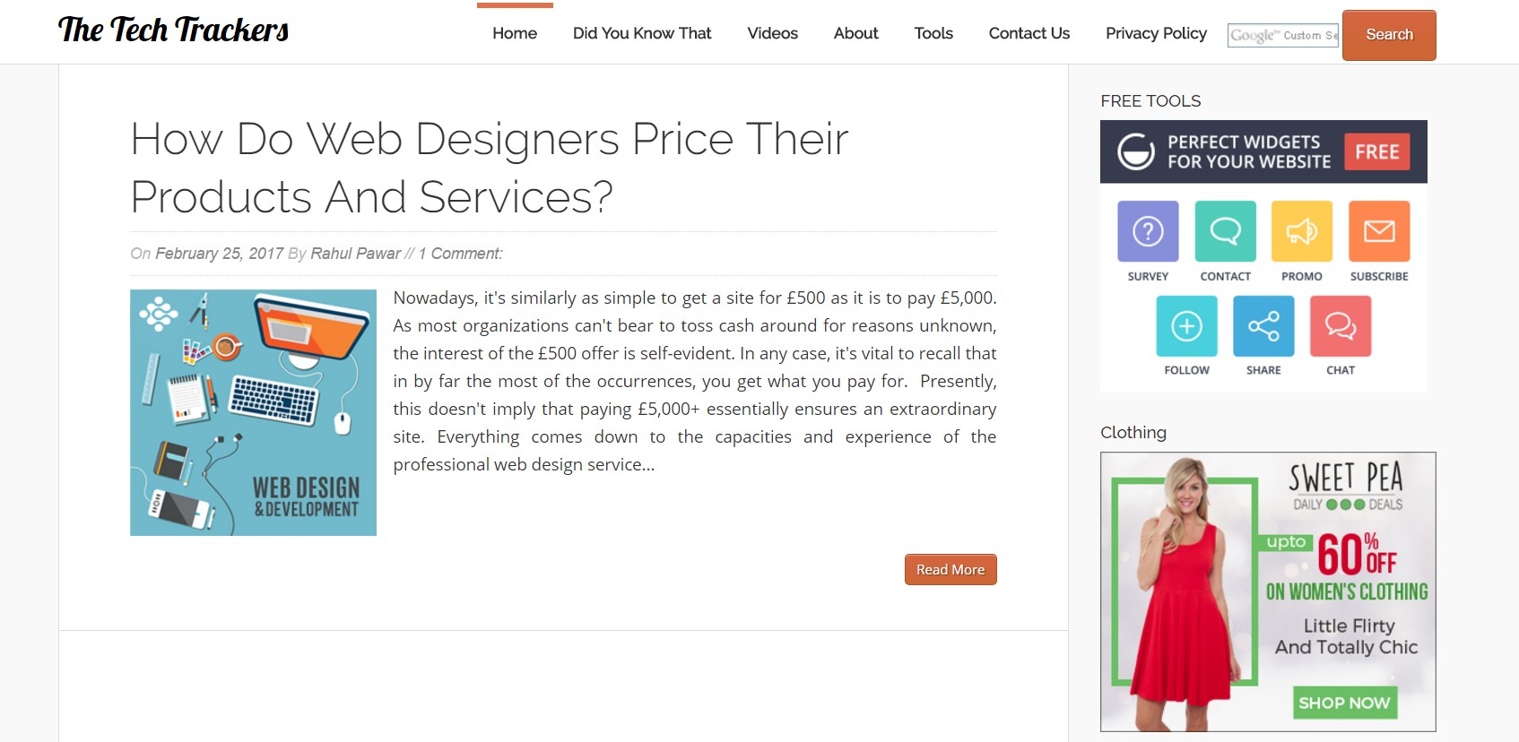Visit the Privacy Policy page
1519x742 pixels.
coord(1156,33)
